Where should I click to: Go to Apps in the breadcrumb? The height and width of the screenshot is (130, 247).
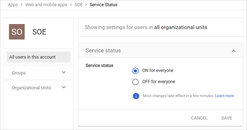click(13, 5)
